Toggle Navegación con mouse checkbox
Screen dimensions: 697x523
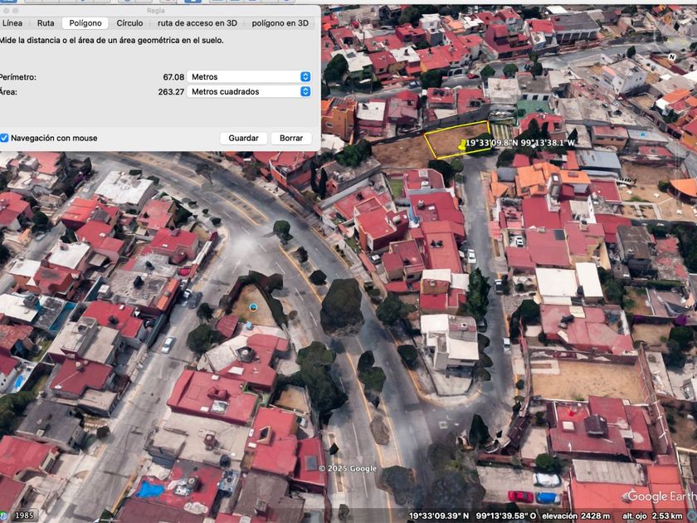tap(4, 138)
